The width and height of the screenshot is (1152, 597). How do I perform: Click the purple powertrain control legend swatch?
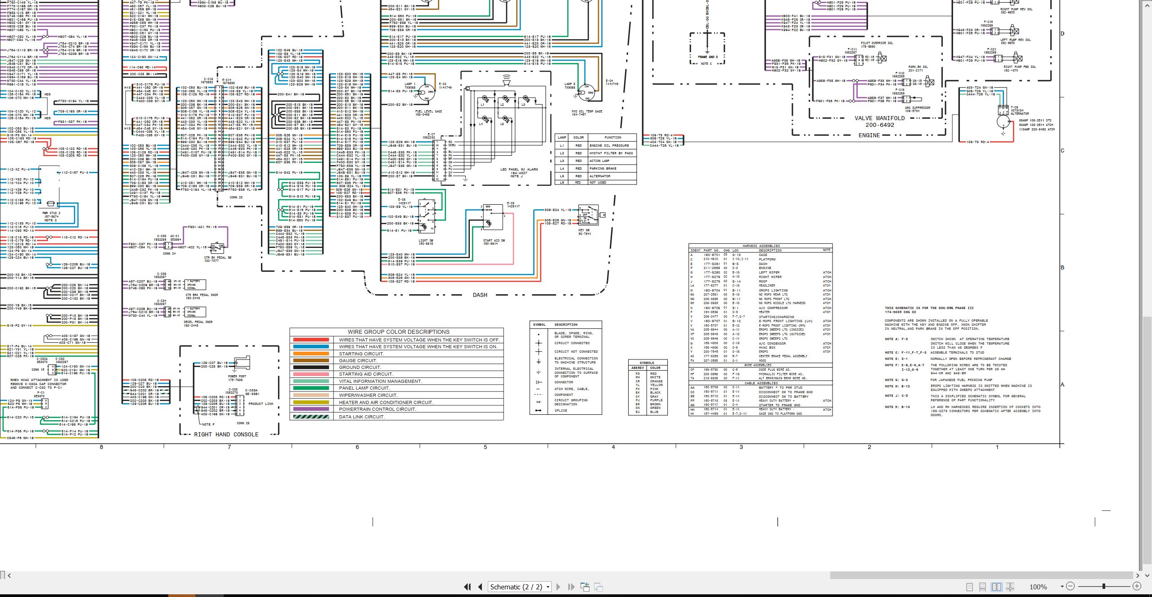click(311, 409)
